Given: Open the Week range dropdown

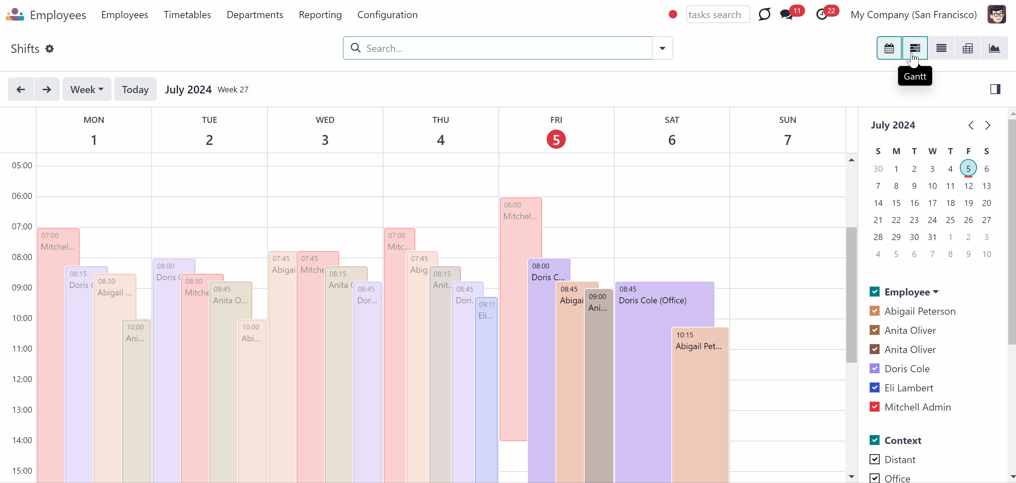Looking at the screenshot, I should [x=87, y=89].
